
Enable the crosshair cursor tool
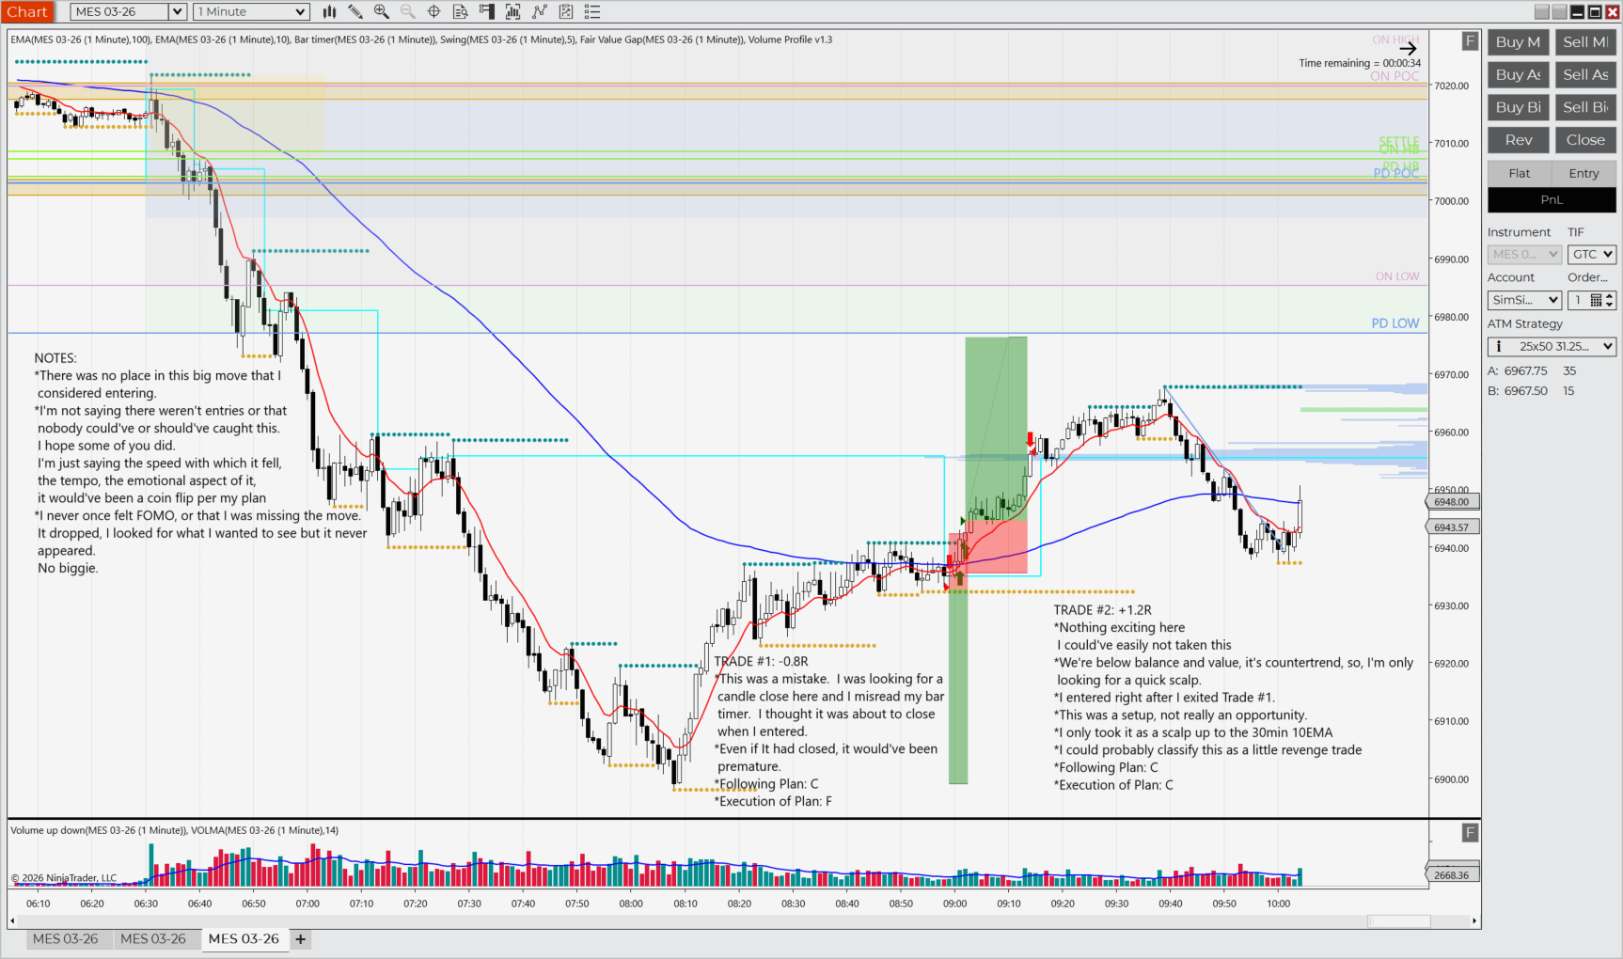point(434,11)
